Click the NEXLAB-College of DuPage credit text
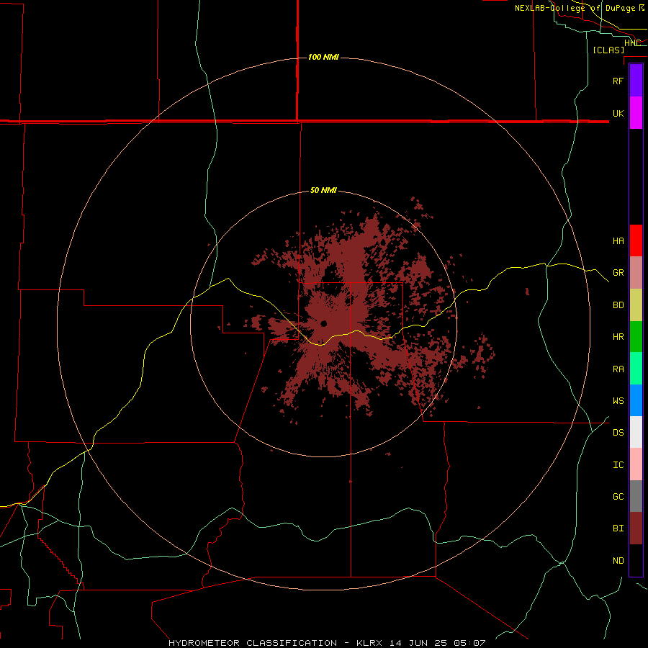The height and width of the screenshot is (648, 648). [580, 8]
